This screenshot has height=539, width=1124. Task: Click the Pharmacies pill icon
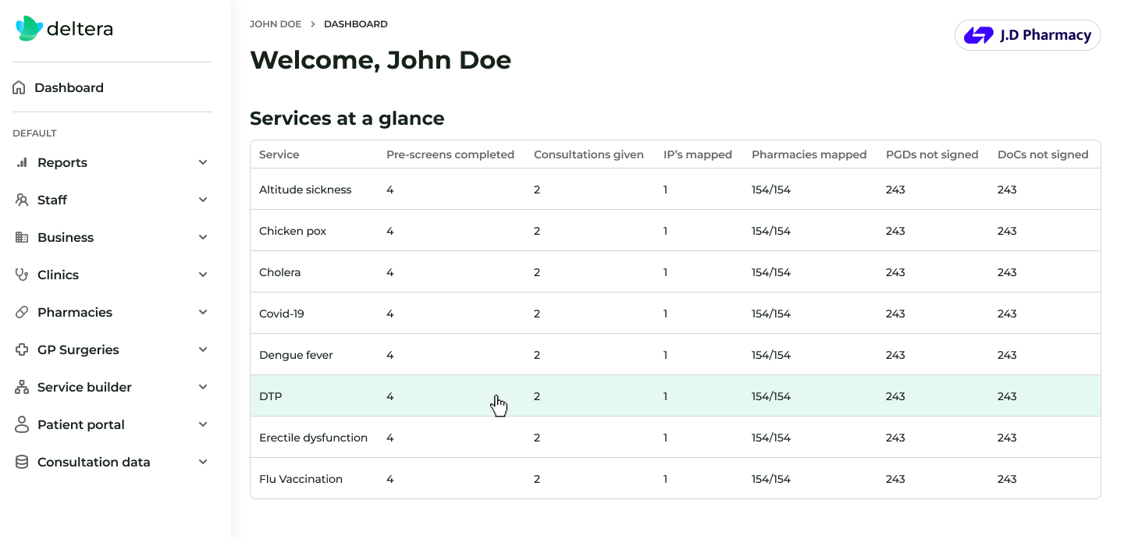pos(22,312)
